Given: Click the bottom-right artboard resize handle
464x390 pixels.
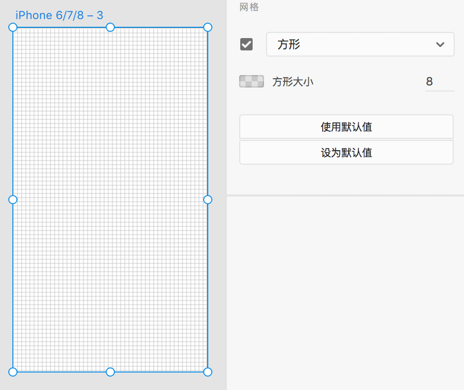Looking at the screenshot, I should pos(208,371).
